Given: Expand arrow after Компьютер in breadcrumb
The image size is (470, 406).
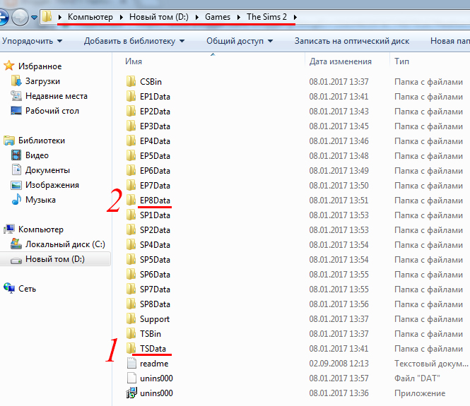Looking at the screenshot, I should pyautogui.click(x=121, y=17).
